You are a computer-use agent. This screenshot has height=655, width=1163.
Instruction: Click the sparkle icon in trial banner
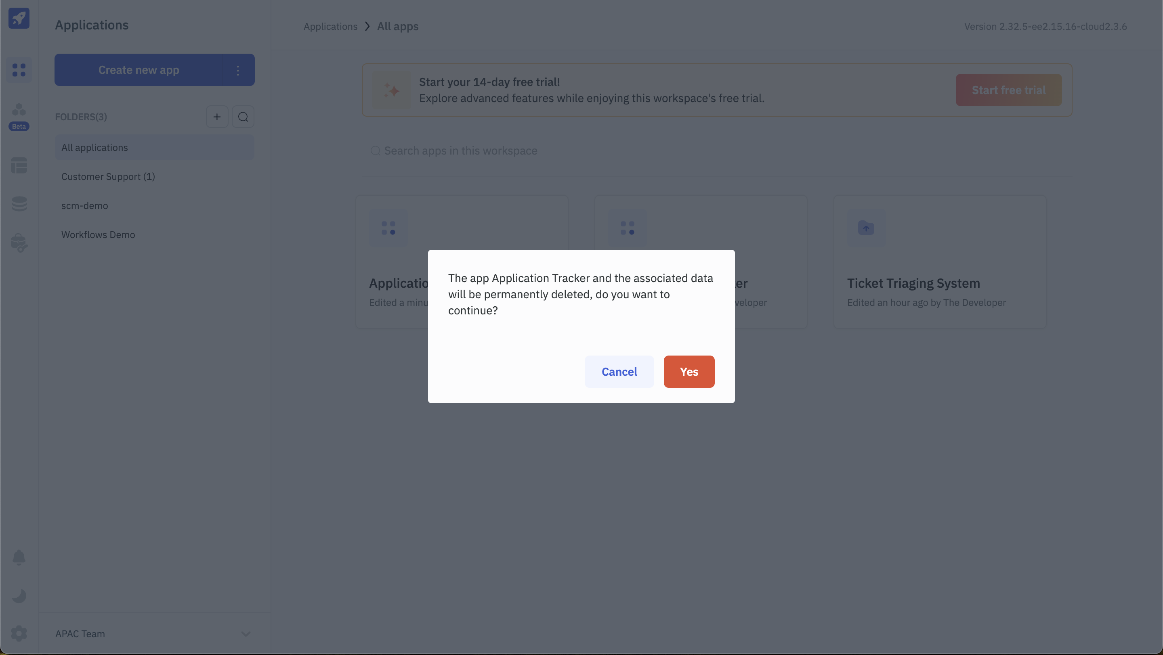pos(391,90)
